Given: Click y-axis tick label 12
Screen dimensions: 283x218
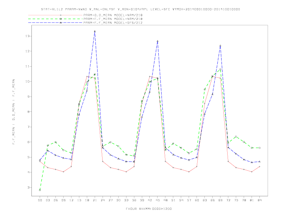Looking at the screenshot, I should [28, 51].
